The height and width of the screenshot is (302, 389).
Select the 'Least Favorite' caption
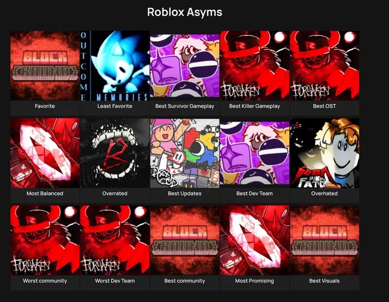[115, 106]
